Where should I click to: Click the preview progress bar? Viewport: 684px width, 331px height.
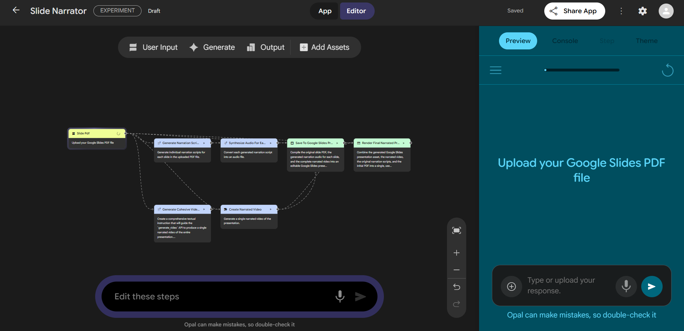click(x=582, y=70)
